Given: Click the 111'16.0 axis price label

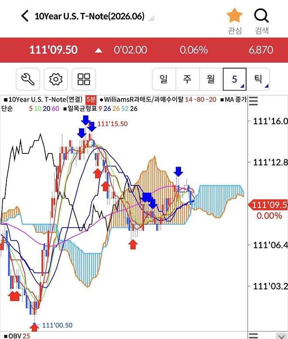Looking at the screenshot, I should (x=271, y=121).
